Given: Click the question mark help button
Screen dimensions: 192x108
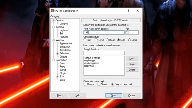Looking at the screenshot, I should point(128,11).
